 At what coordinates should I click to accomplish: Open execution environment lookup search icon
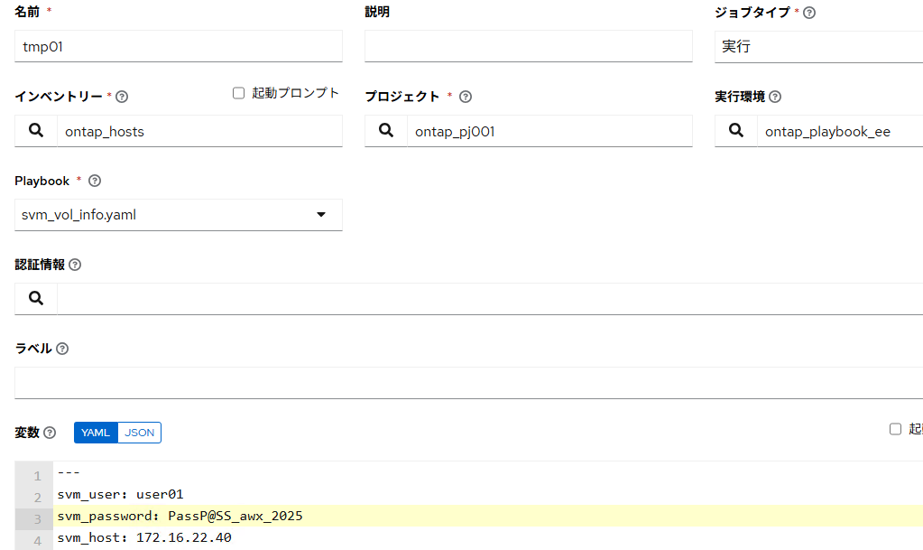click(x=736, y=131)
